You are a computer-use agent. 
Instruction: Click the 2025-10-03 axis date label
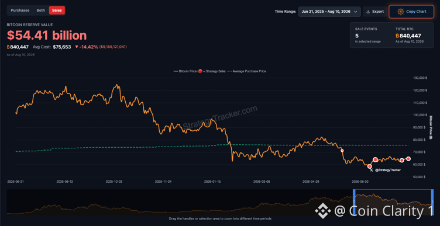click(114, 182)
